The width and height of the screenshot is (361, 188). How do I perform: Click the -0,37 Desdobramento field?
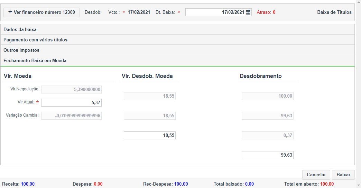click(268, 136)
